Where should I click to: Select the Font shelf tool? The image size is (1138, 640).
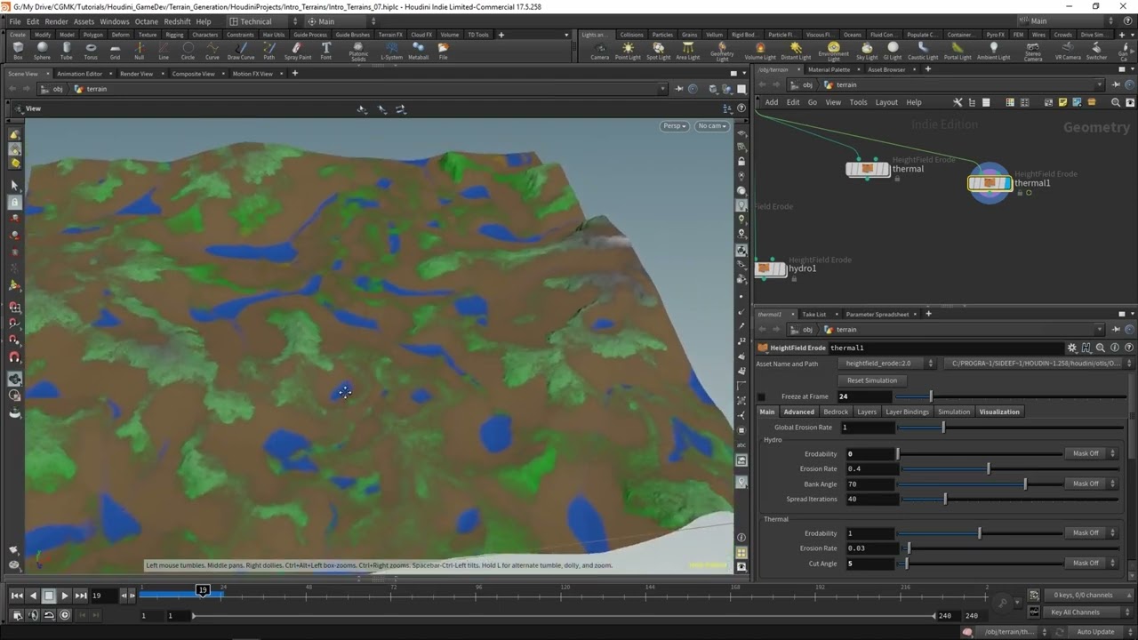pos(326,51)
